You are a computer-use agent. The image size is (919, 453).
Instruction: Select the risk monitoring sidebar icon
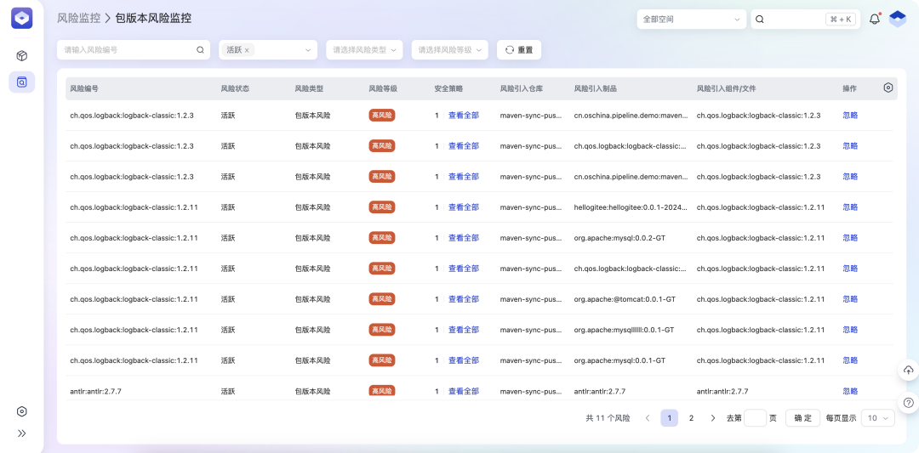point(22,82)
